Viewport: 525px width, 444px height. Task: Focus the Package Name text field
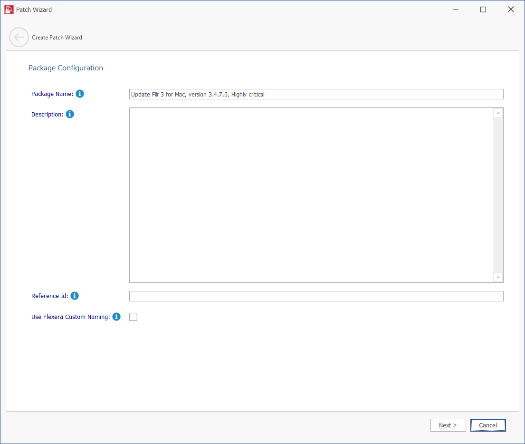[x=316, y=94]
